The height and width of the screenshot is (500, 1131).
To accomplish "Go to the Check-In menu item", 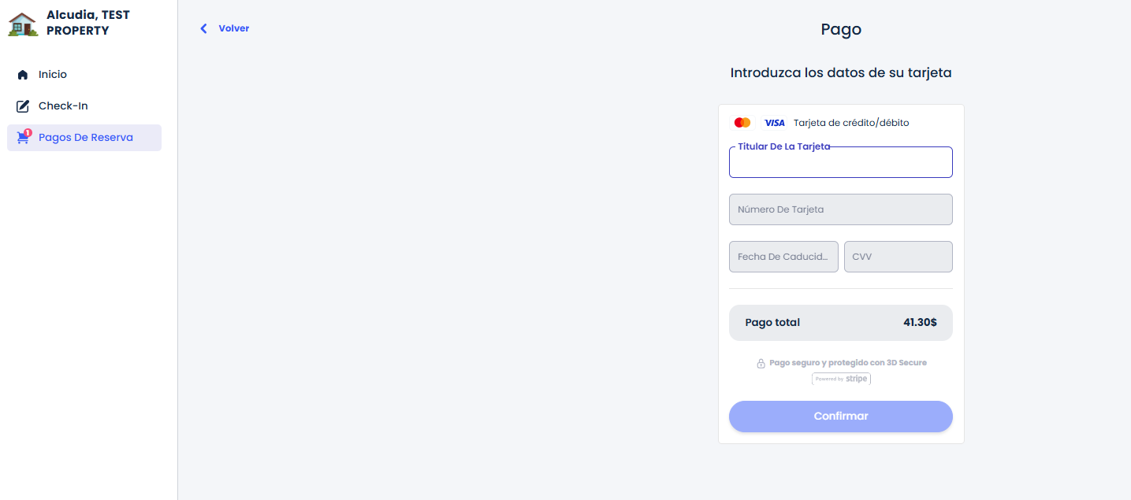I will pyautogui.click(x=63, y=106).
